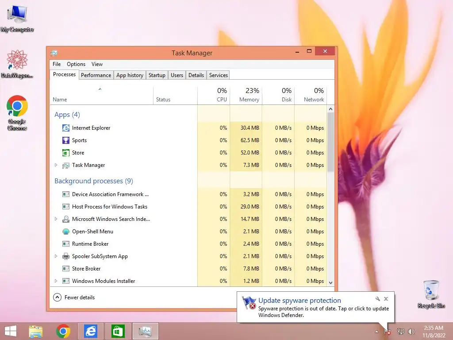Click the Runtime Broker process icon
This screenshot has width=453, height=340.
[x=66, y=244]
